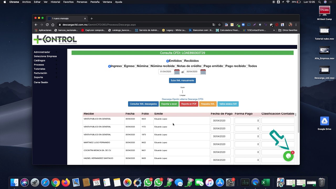Image resolution: width=336 pixels, height=189 pixels.
Task: Open calendar picker for end date 30/04/2020
Action: (203, 72)
